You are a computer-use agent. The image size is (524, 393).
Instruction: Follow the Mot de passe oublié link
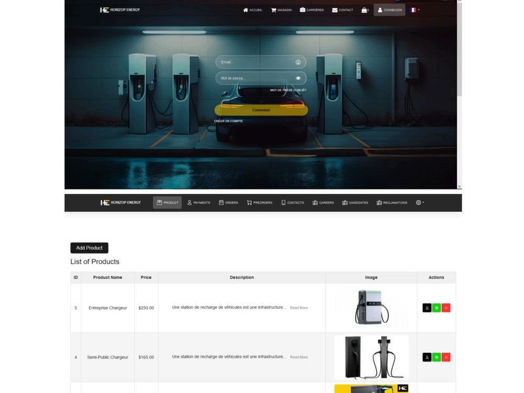(288, 90)
